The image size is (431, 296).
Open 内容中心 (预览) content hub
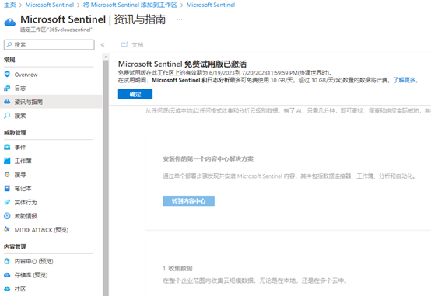33,261
